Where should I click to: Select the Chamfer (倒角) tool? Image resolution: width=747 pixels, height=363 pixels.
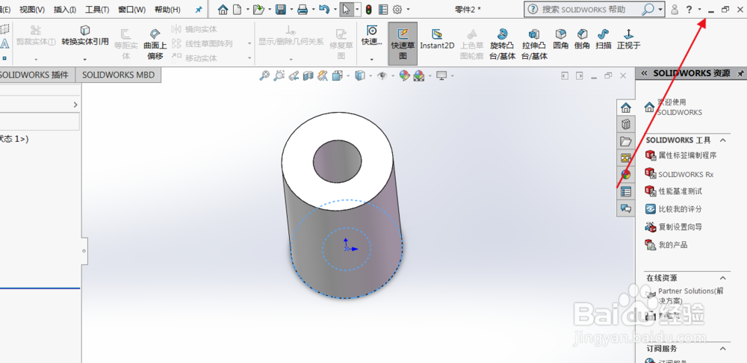pos(582,39)
